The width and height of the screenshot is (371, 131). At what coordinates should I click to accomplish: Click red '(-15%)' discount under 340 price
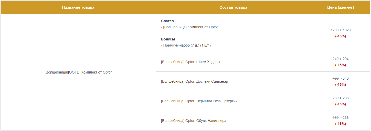[x=341, y=84]
